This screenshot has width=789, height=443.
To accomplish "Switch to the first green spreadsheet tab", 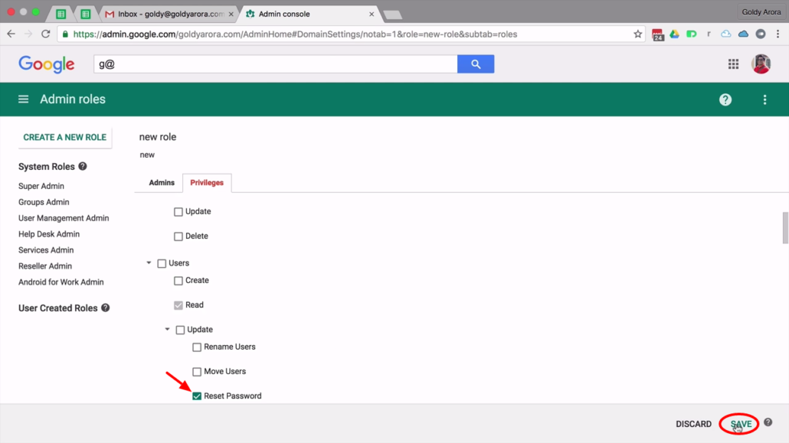I will 61,14.
